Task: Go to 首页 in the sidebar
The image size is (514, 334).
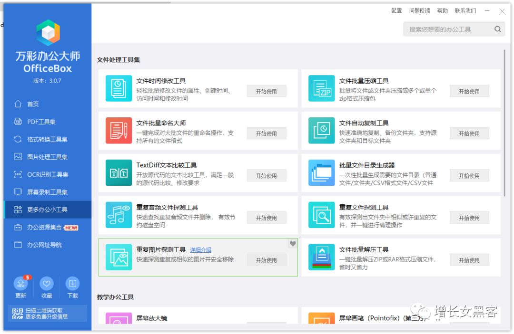Action: click(48, 104)
